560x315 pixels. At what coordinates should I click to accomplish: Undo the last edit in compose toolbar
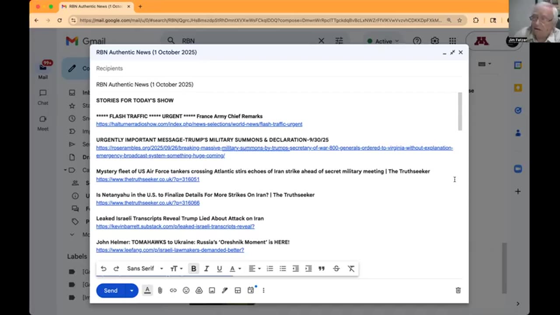pyautogui.click(x=103, y=269)
